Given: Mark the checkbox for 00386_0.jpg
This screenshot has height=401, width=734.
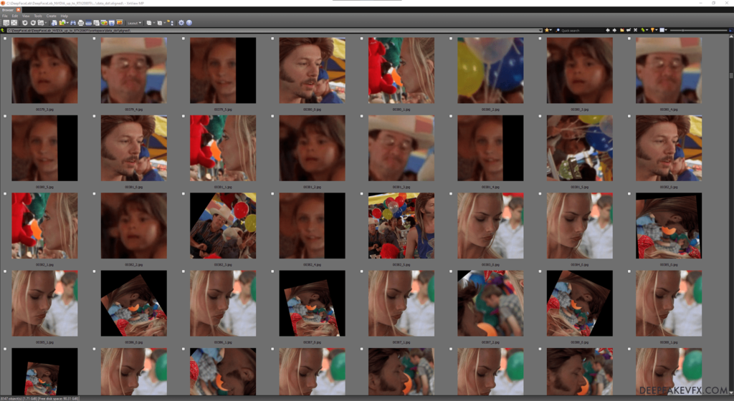Looking at the screenshot, I should point(94,271).
